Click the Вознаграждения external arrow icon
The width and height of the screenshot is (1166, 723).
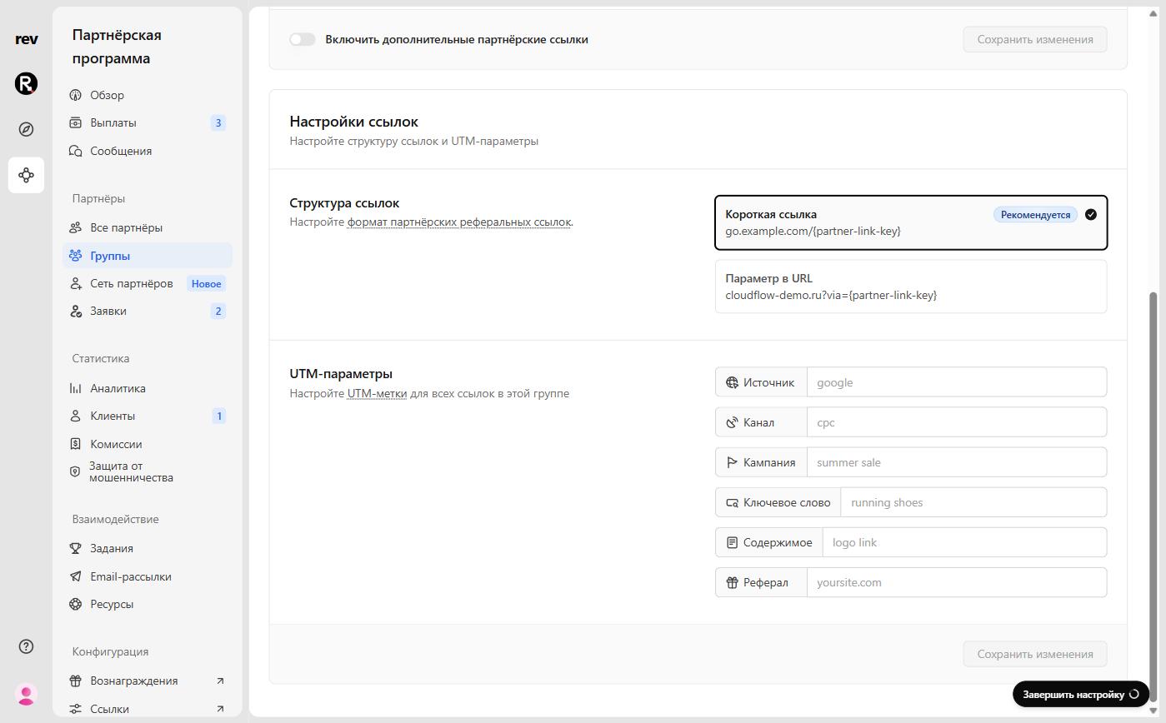tap(220, 681)
